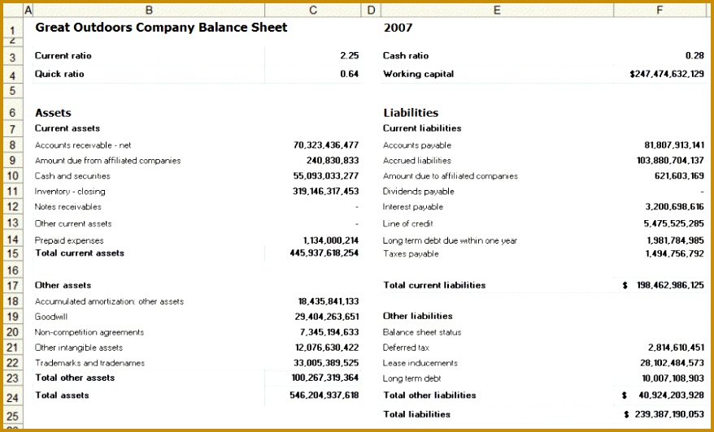
Task: Select Line of credit label
Action: 408,224
